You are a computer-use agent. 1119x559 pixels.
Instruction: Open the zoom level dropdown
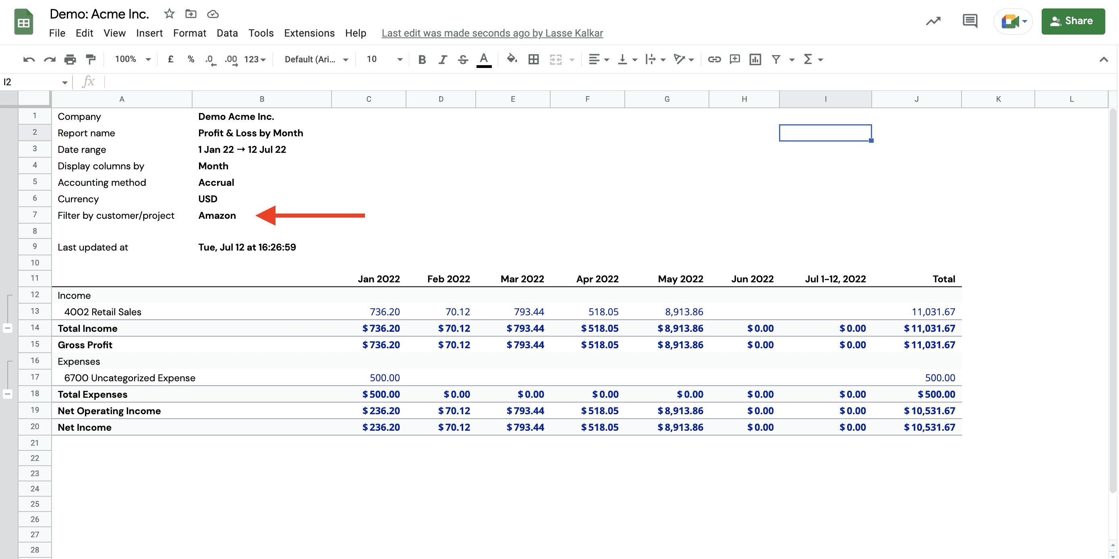132,60
